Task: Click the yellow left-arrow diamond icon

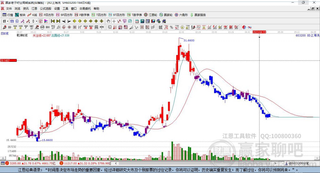Action: point(74,21)
